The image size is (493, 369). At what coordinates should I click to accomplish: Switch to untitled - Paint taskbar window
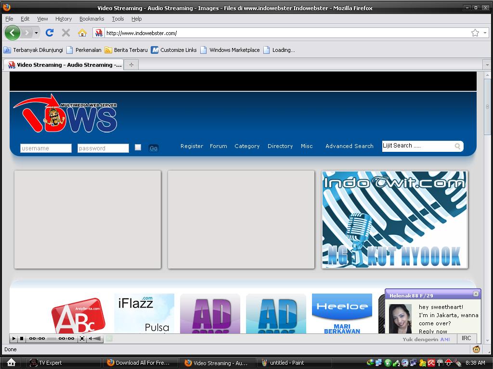click(295, 363)
